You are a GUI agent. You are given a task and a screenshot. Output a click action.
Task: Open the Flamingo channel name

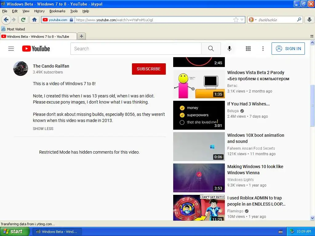pos(235,211)
